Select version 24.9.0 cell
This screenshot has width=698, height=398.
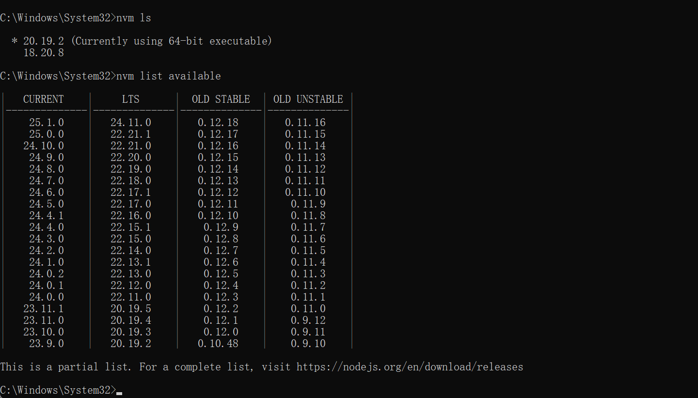click(47, 158)
